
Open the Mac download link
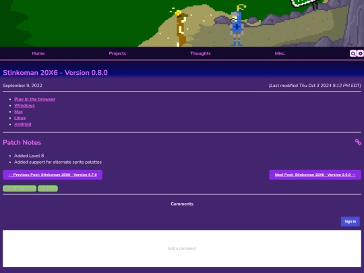coord(19,112)
